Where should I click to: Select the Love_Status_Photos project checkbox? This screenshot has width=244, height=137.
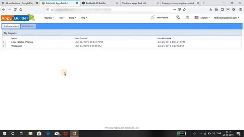[5, 42]
